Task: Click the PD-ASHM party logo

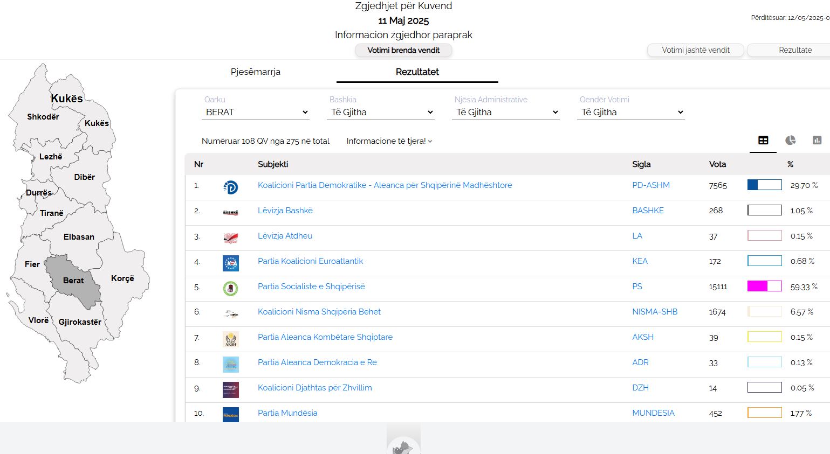Action: [x=230, y=187]
